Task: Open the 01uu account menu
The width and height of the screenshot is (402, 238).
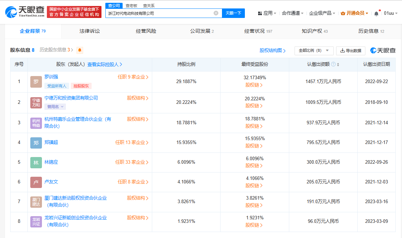Action: pyautogui.click(x=390, y=13)
